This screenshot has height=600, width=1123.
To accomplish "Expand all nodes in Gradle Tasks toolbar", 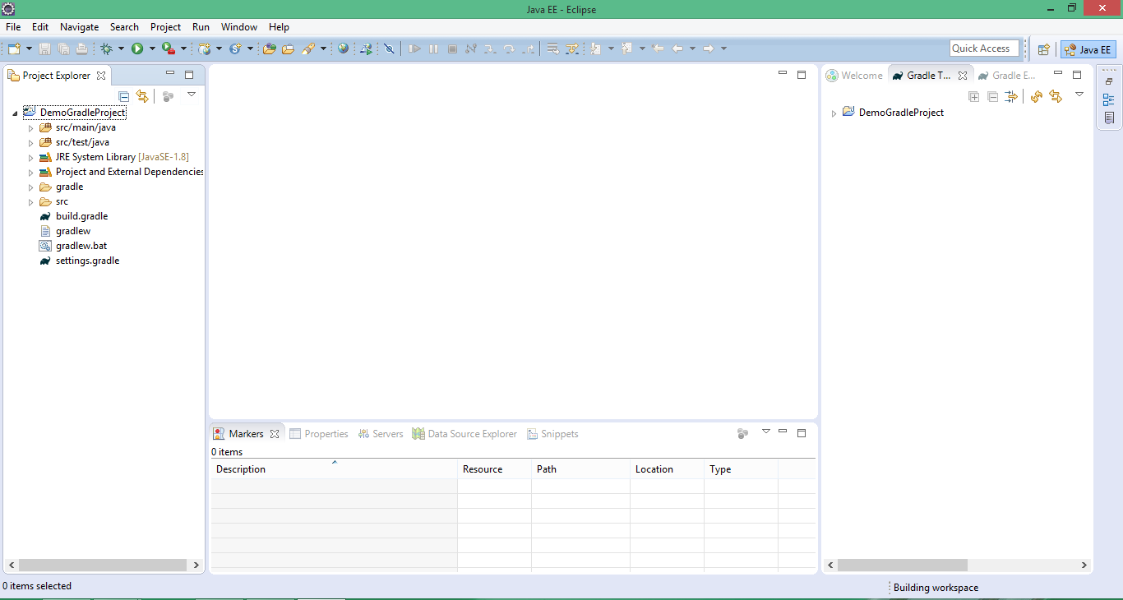I will coord(973,96).
